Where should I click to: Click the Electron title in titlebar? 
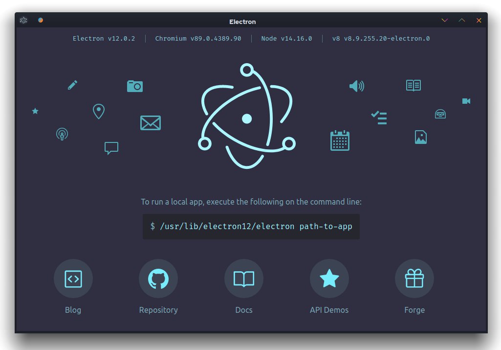pyautogui.click(x=242, y=22)
